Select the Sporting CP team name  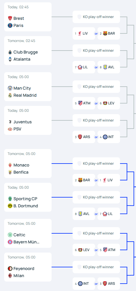(25, 199)
